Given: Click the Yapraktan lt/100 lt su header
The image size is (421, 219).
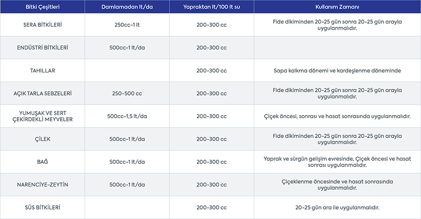Looking at the screenshot, I should (x=211, y=7).
